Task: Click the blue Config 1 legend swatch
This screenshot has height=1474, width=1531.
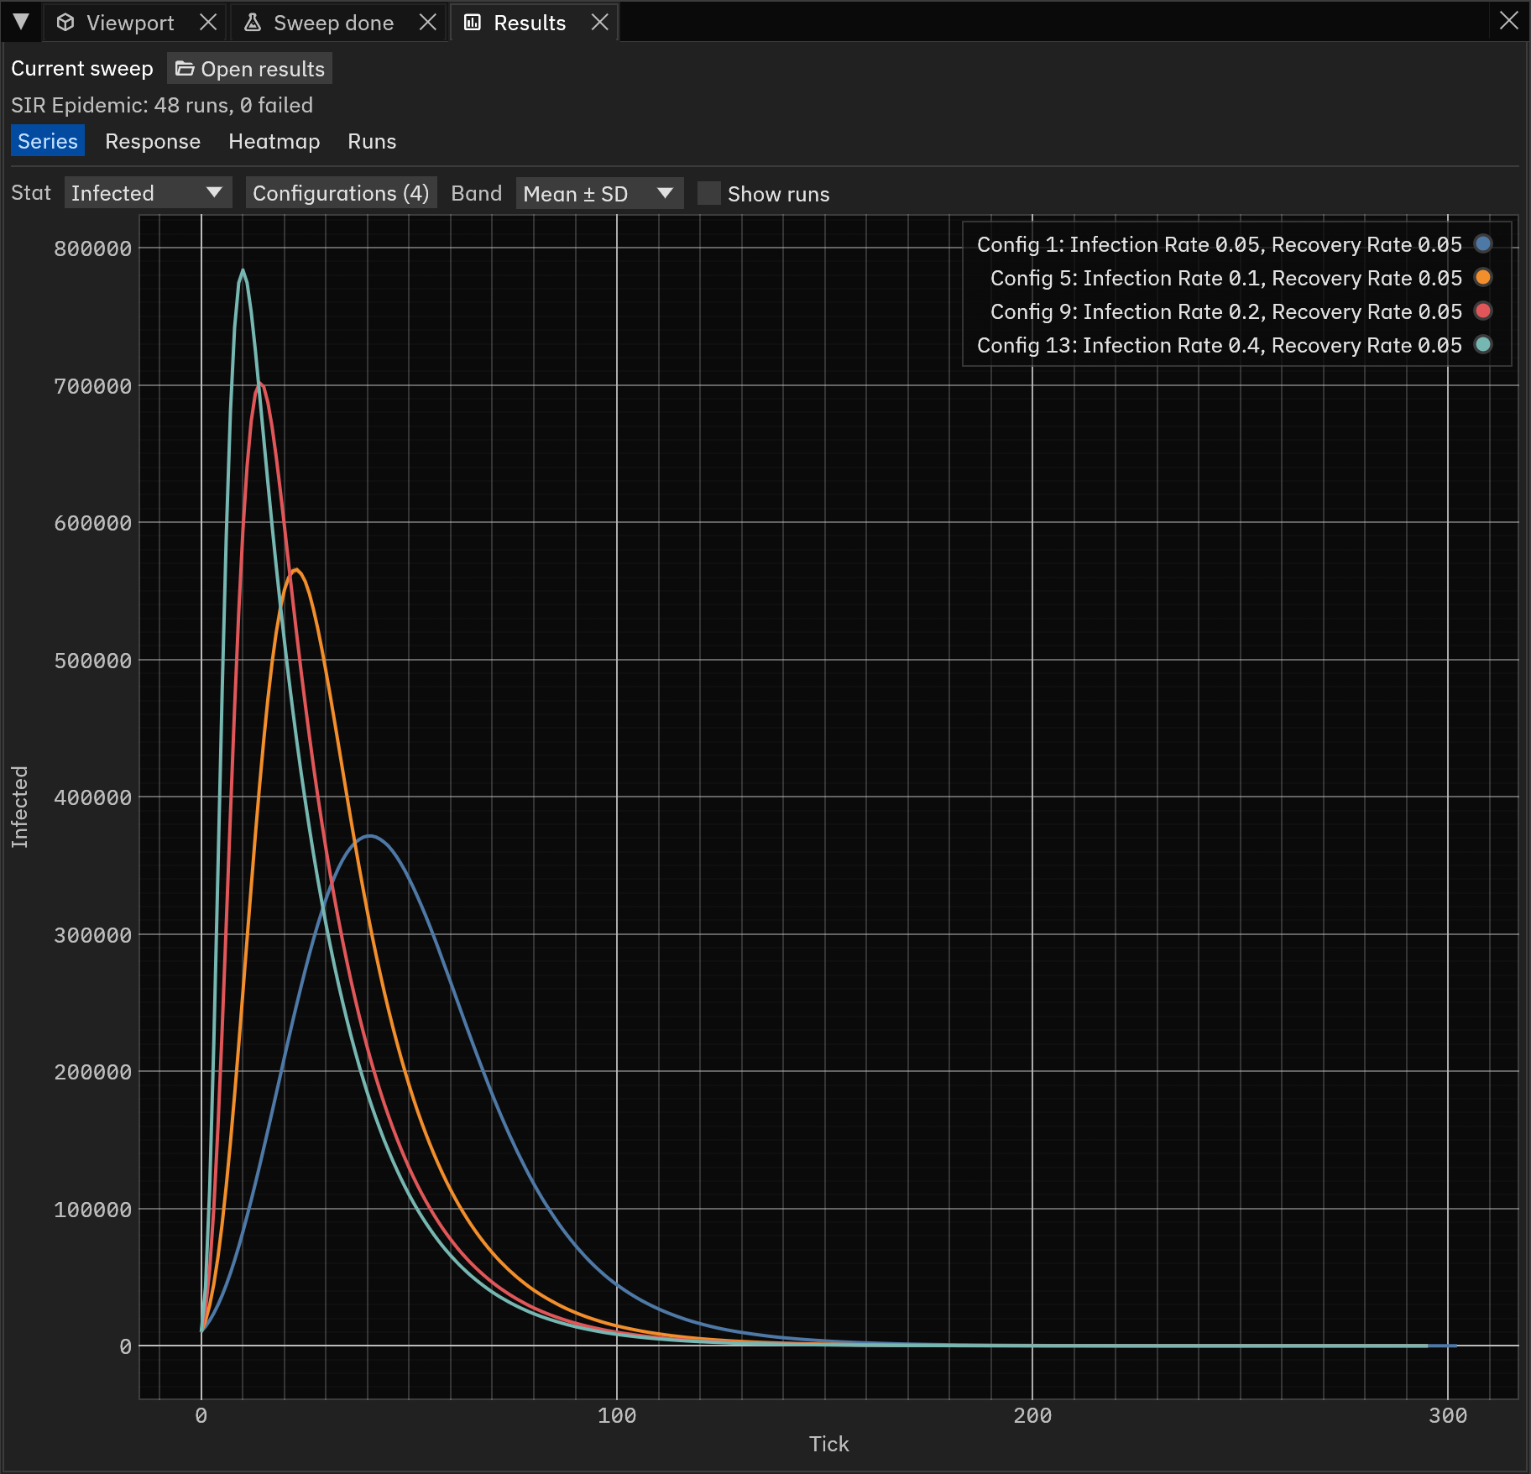Action: point(1483,243)
